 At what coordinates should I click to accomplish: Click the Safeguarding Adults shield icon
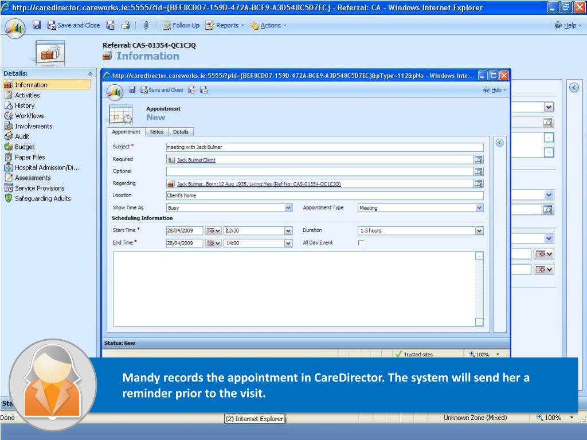point(9,198)
